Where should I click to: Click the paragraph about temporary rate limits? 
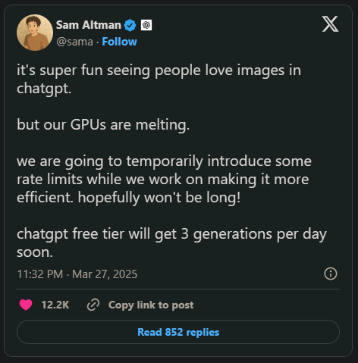(164, 179)
